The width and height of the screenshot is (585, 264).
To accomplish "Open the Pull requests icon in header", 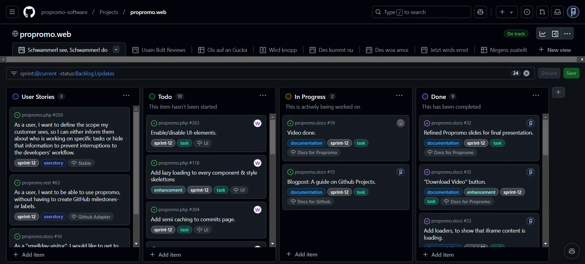I will [542, 12].
